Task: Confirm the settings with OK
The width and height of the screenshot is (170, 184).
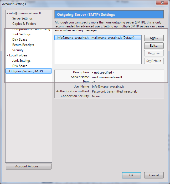Action: coord(131,175)
